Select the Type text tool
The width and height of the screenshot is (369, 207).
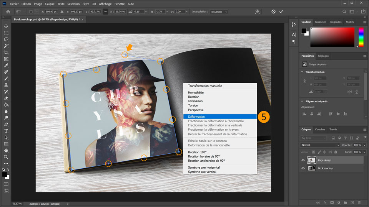coord(6,131)
